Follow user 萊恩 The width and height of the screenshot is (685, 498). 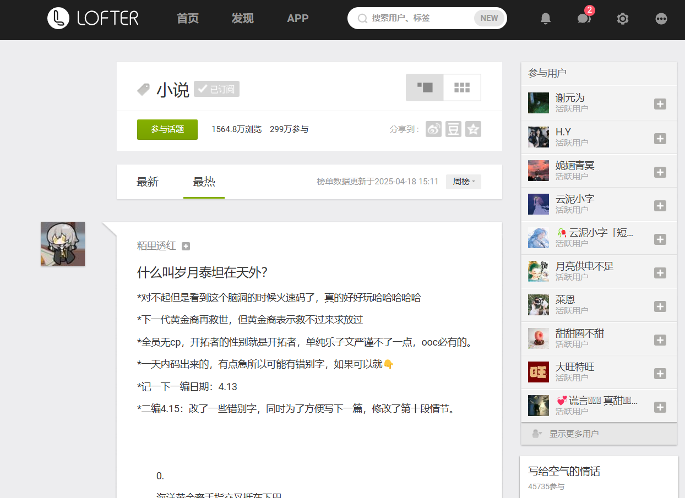coord(660,307)
